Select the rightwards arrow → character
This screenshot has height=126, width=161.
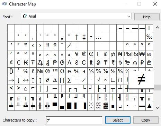coord(11,80)
